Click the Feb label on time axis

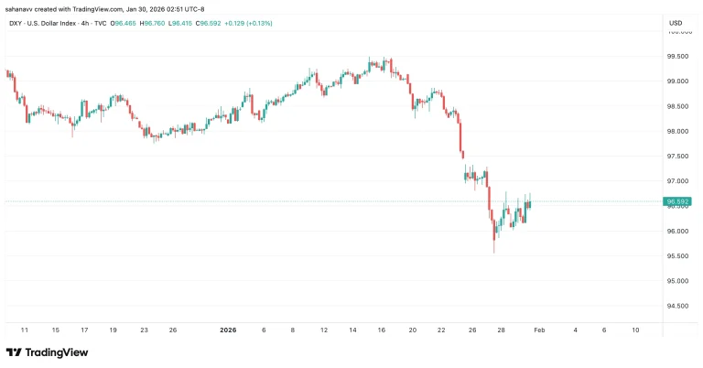pos(542,329)
